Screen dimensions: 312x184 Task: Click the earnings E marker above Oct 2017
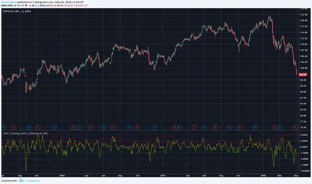pos(239,127)
